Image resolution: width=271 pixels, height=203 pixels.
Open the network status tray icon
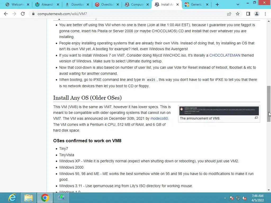(238, 198)
